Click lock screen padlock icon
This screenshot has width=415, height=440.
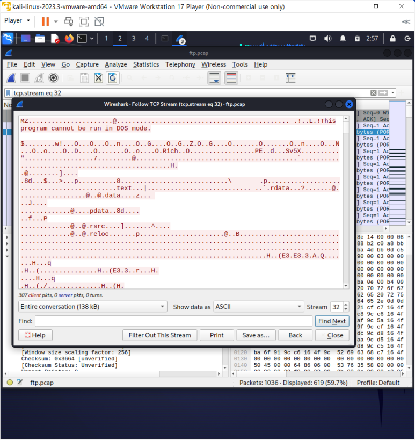392,39
